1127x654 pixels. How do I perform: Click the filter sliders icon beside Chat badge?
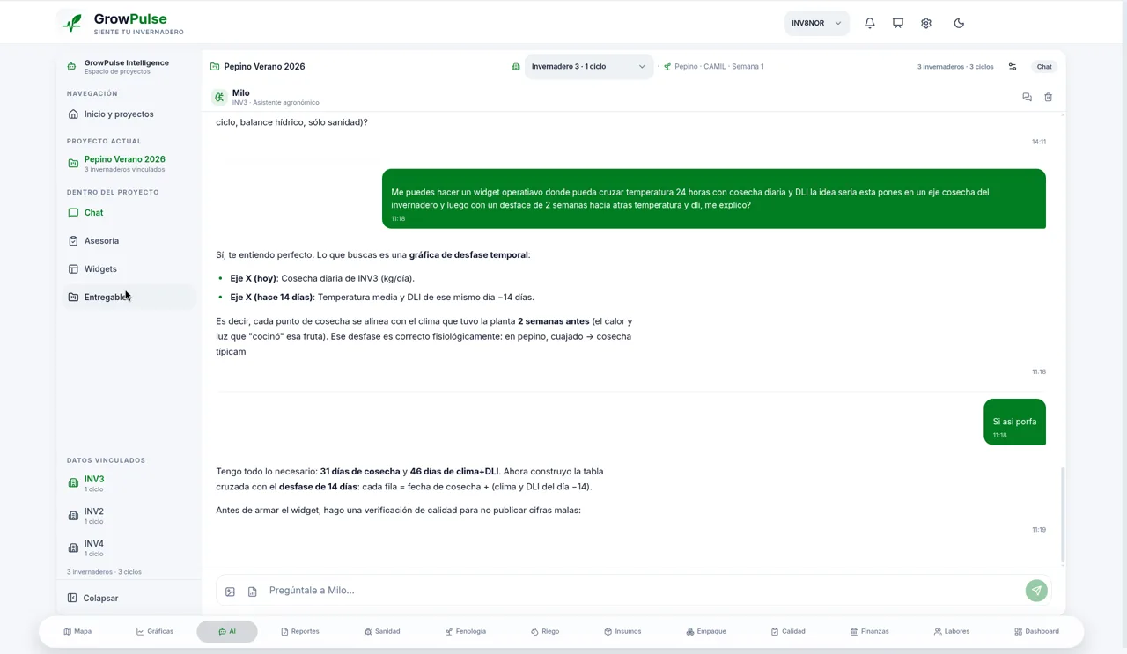coord(1013,67)
